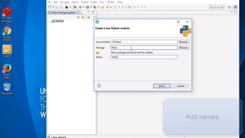Open the Help menu

pyautogui.click(x=120, y=2)
